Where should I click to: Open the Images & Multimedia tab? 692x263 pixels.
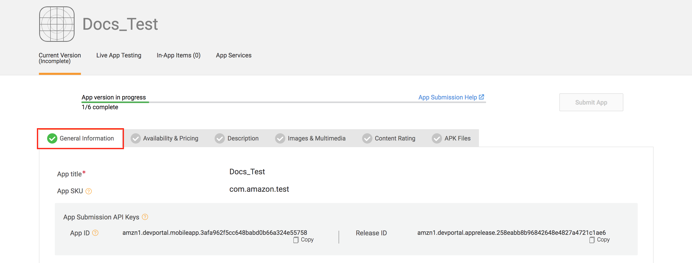[x=310, y=138]
